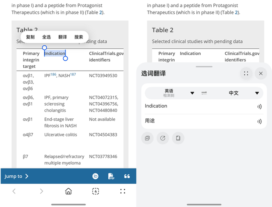Viewport: 272px width, 207px height.
Task: Tap 翻译 in the selection menu
Action: click(62, 37)
